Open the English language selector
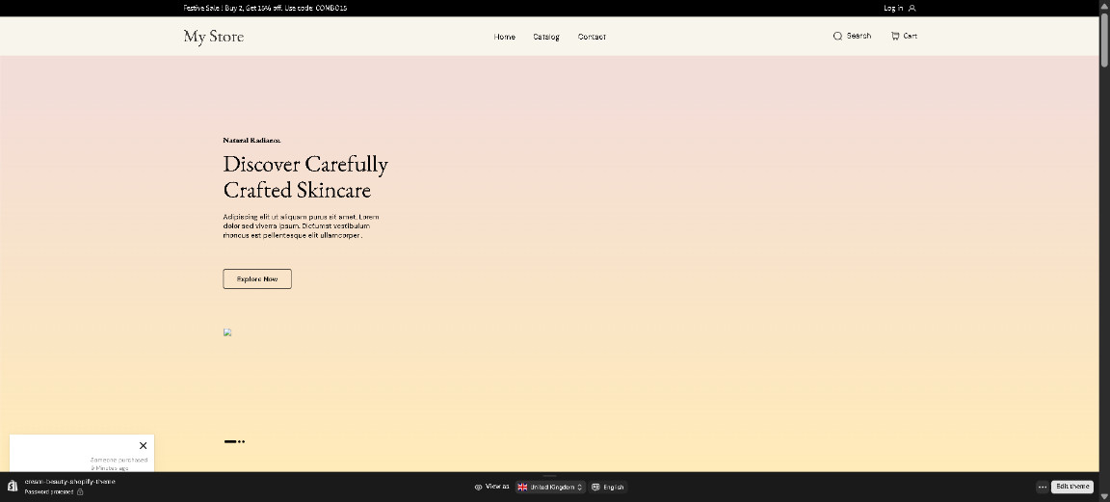1110x502 pixels. 608,487
